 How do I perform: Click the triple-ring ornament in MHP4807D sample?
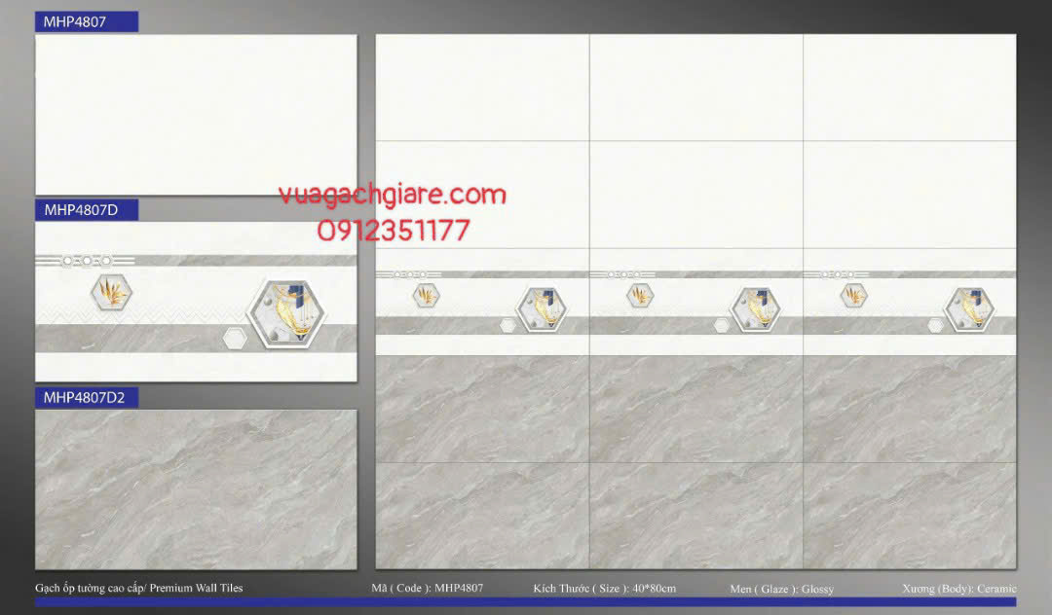click(x=87, y=261)
